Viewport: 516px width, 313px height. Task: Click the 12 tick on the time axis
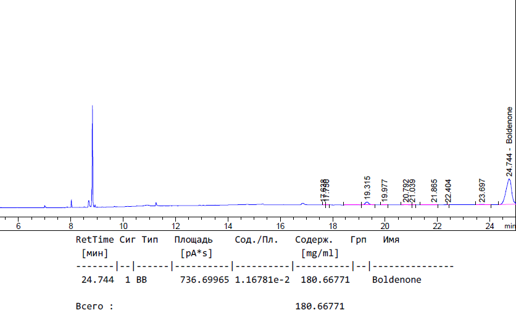pyautogui.click(x=175, y=227)
